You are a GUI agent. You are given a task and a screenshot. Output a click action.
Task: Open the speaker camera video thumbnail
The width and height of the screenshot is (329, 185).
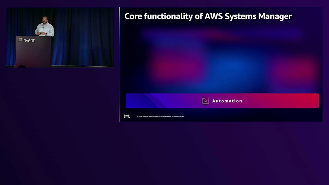pos(60,38)
